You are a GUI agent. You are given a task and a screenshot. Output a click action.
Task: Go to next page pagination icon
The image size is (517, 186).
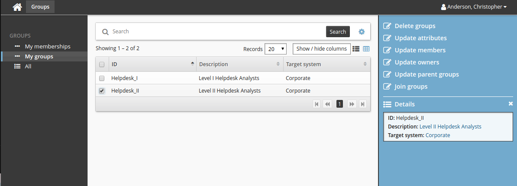352,104
